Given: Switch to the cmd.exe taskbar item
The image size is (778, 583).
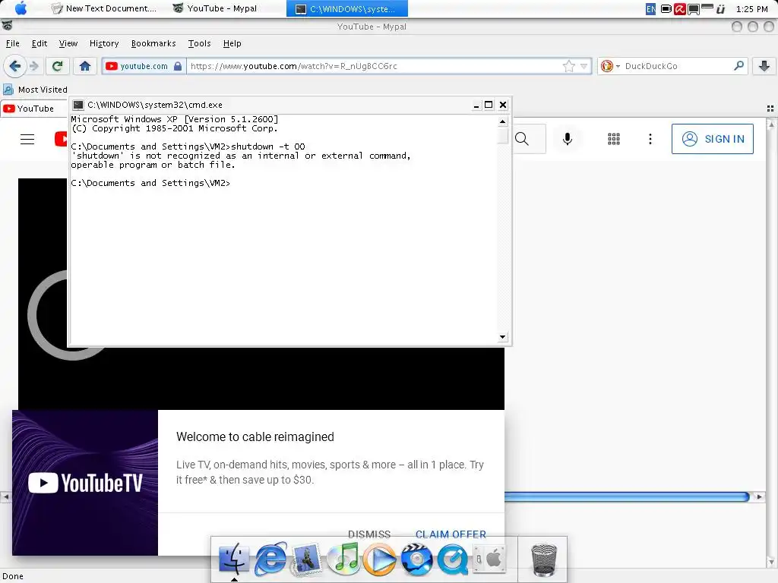Looking at the screenshot, I should 346,8.
